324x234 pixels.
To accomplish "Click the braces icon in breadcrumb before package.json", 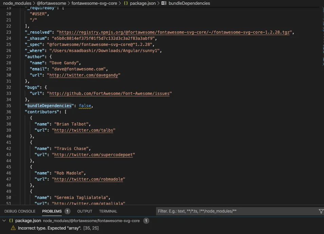I will 126,3.
